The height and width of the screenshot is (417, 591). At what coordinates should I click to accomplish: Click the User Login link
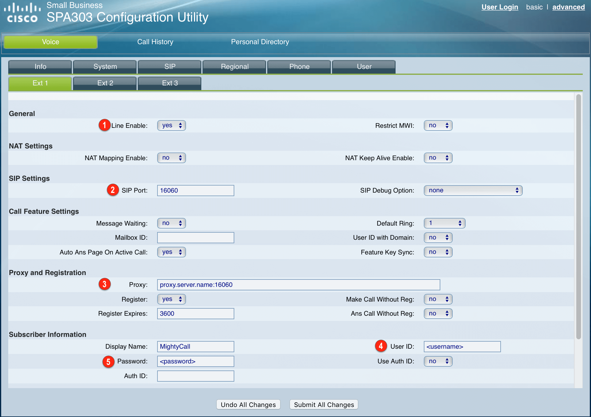[499, 7]
